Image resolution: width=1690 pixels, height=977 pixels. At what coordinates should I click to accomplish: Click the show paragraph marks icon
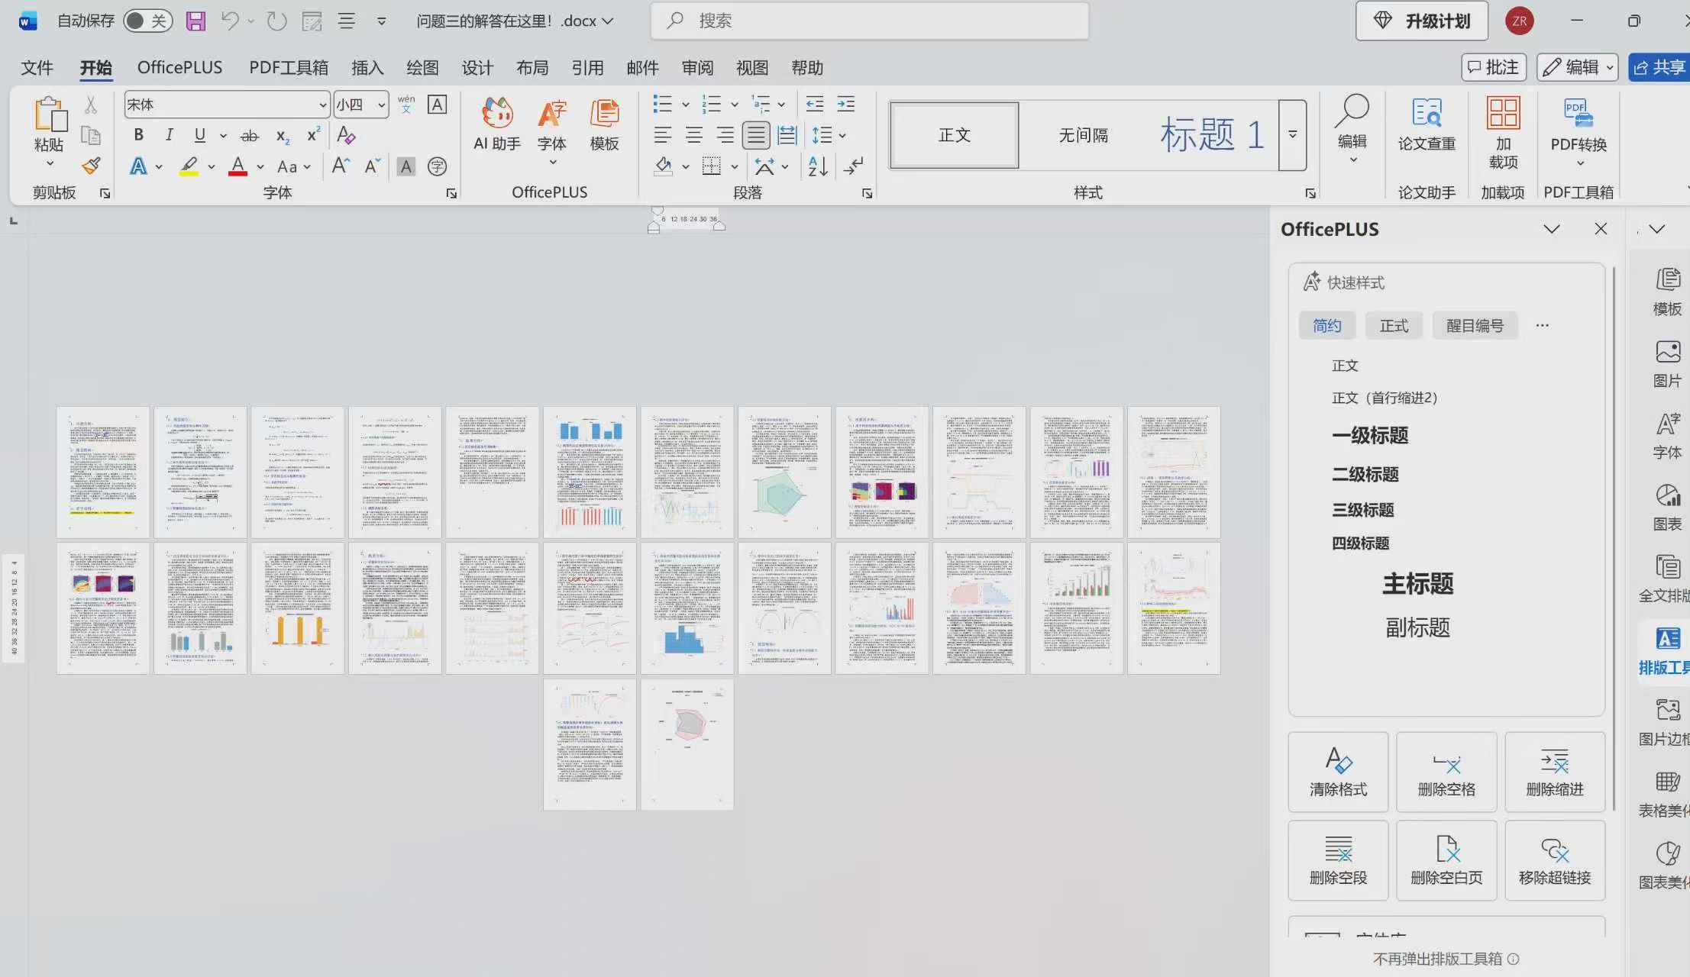tap(853, 166)
